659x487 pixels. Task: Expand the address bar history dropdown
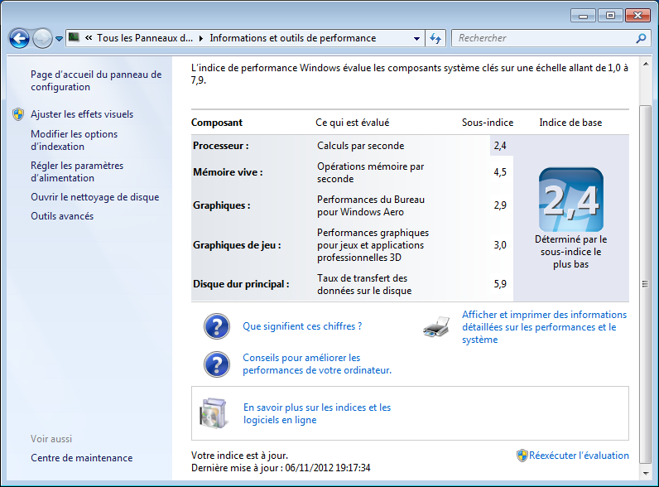pos(416,38)
